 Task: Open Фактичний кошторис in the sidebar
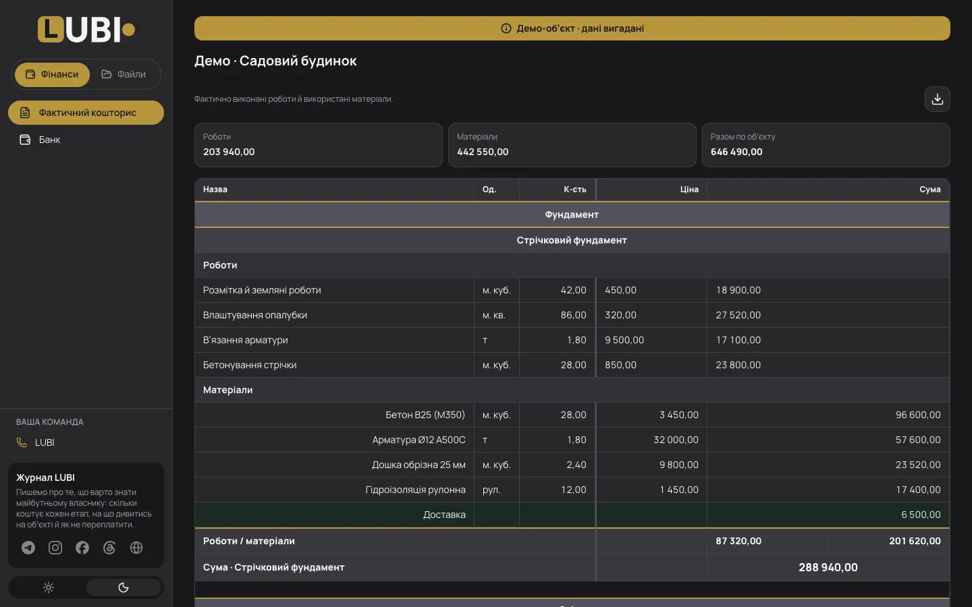(x=86, y=113)
